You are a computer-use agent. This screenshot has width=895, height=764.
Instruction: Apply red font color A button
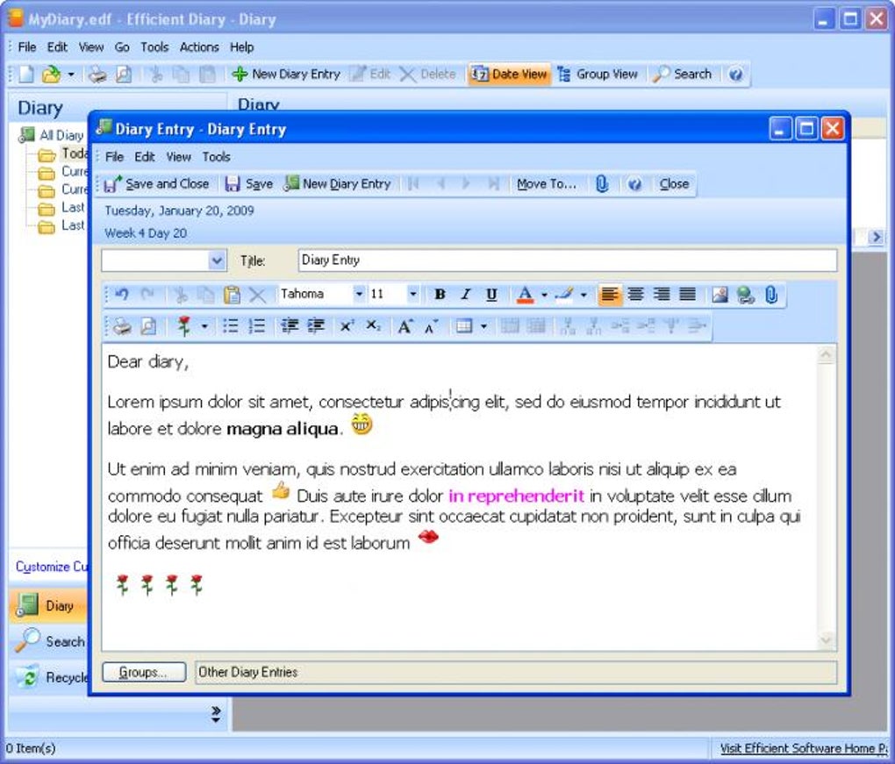click(x=525, y=295)
